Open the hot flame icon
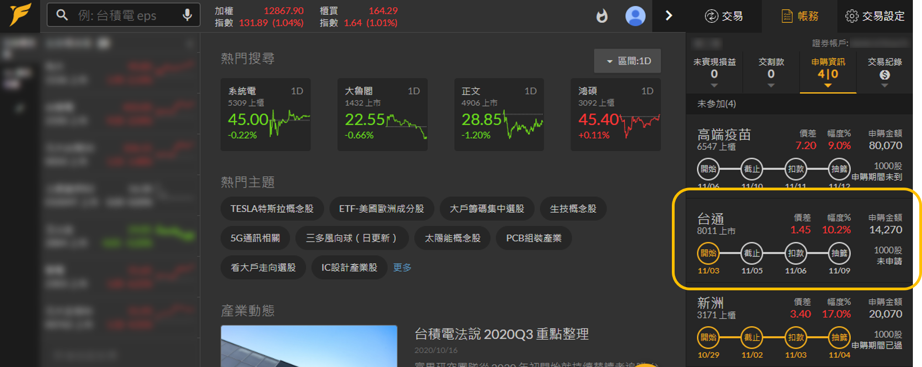This screenshot has width=922, height=367. [602, 16]
